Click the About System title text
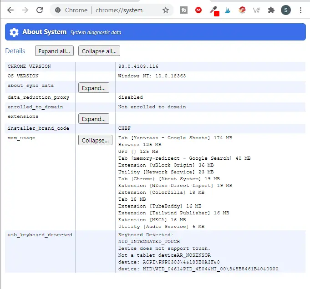 coord(44,32)
